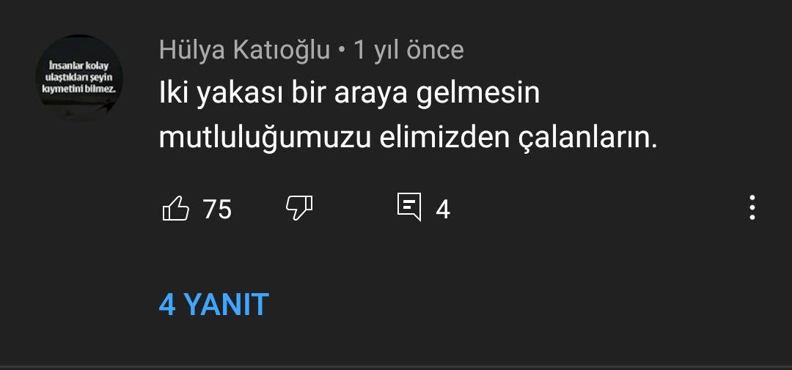The width and height of the screenshot is (792, 370).
Task: Click the like count 75
Action: (x=217, y=209)
